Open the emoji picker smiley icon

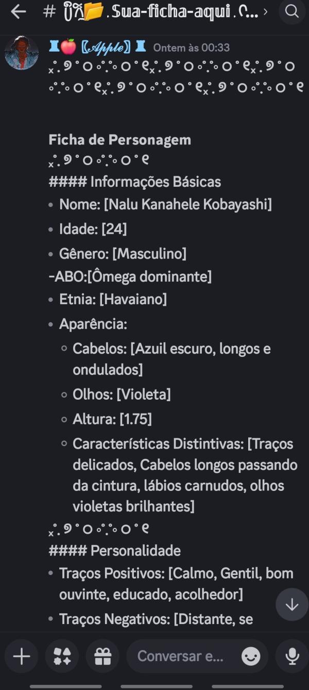click(251, 656)
